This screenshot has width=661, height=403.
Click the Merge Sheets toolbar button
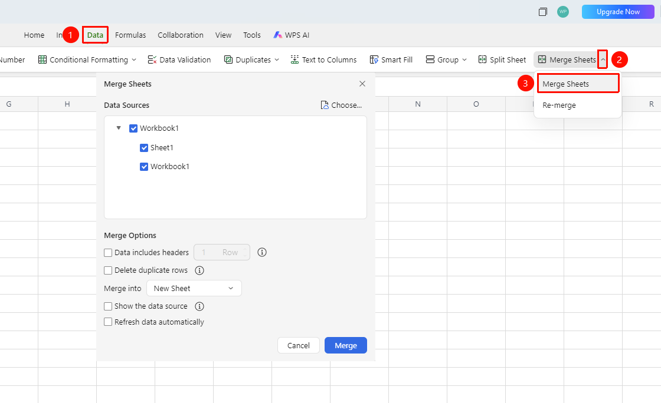coord(567,60)
